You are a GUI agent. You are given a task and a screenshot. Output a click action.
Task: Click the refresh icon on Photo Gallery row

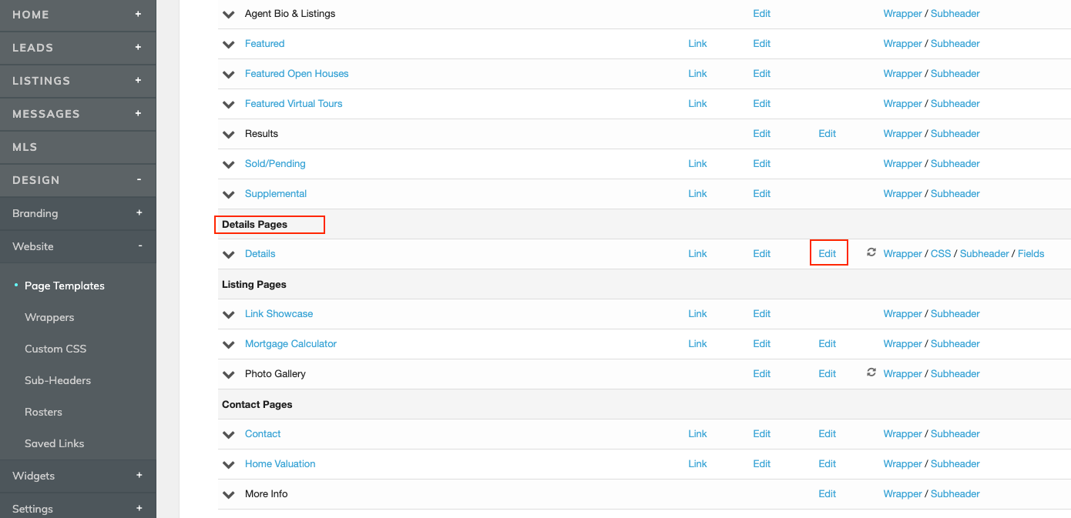[871, 373]
